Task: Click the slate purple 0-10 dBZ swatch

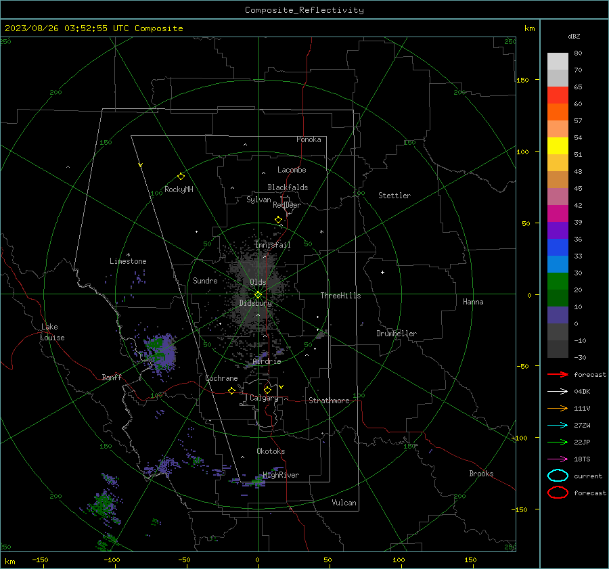Action: (x=558, y=315)
